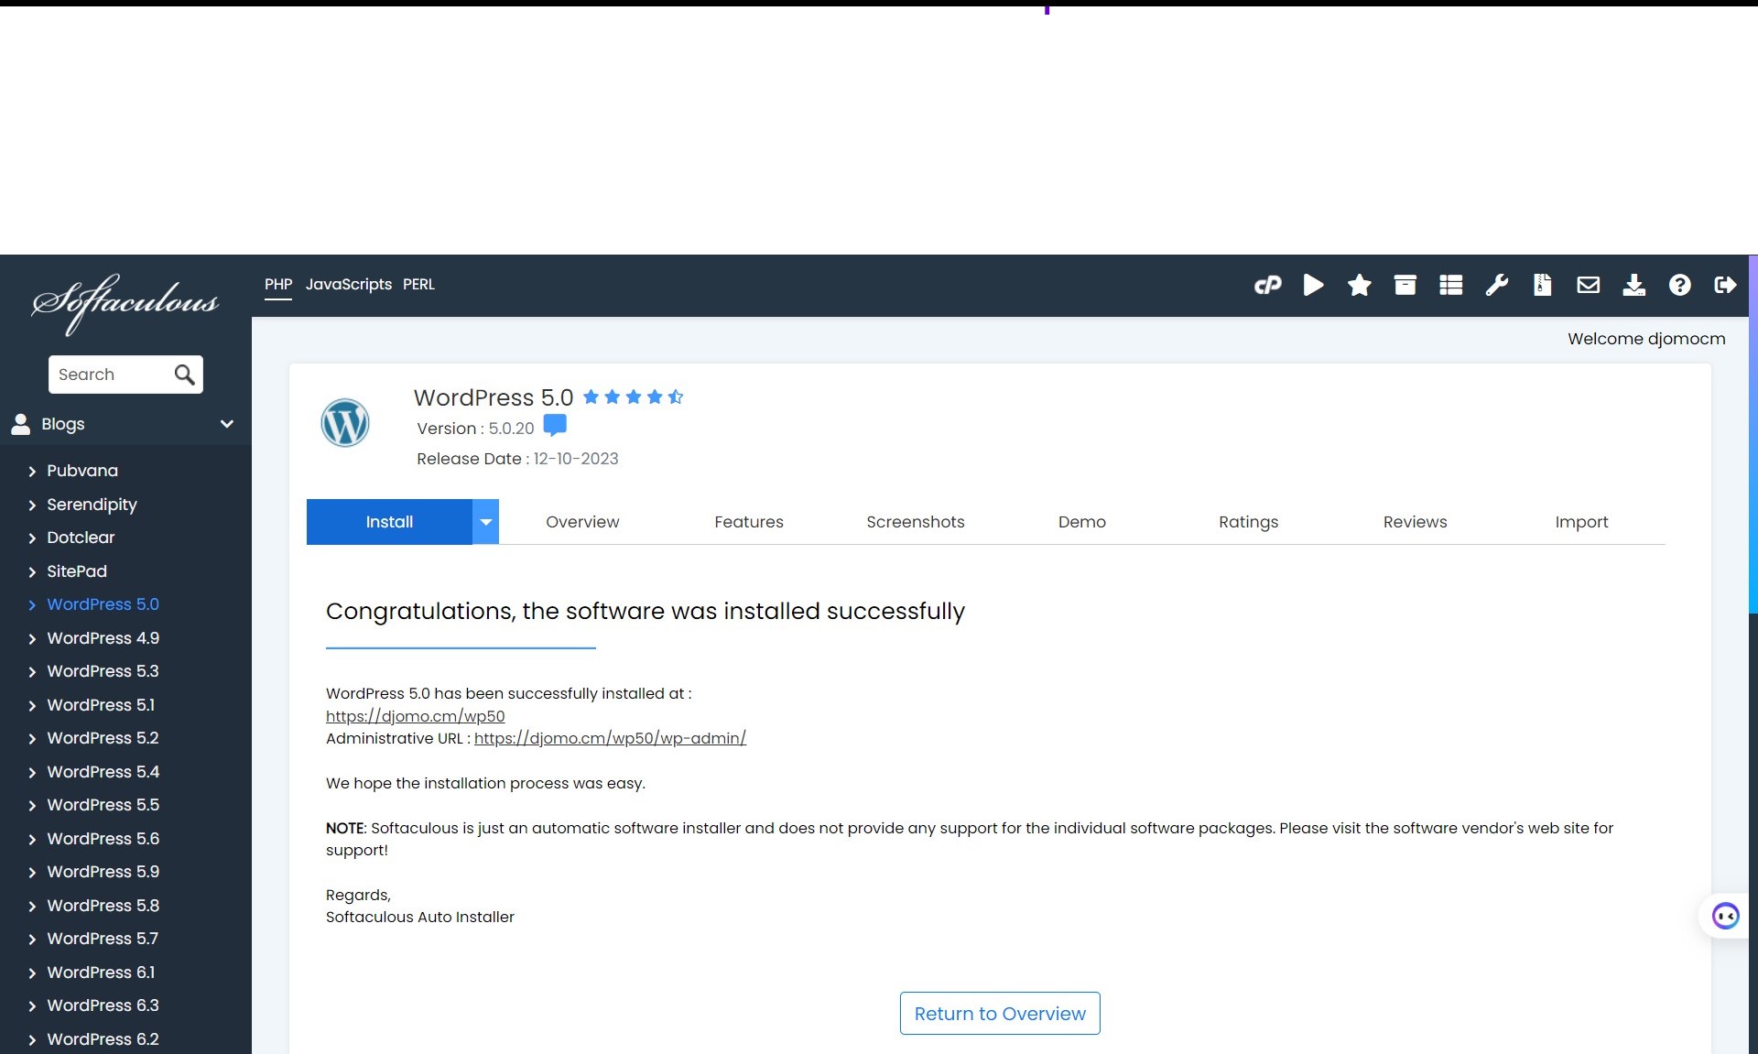Open the Import tab

click(x=1581, y=522)
